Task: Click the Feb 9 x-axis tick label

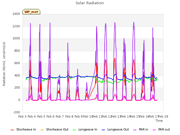Action: click(x=78, y=116)
